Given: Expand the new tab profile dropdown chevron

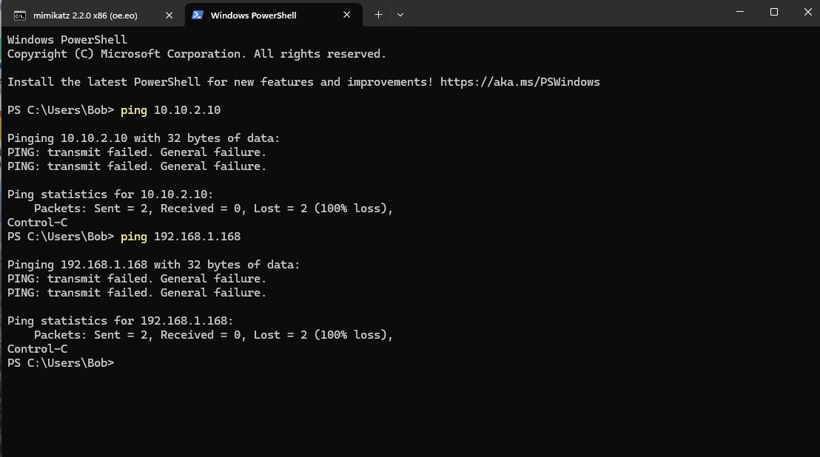Looking at the screenshot, I should 400,15.
